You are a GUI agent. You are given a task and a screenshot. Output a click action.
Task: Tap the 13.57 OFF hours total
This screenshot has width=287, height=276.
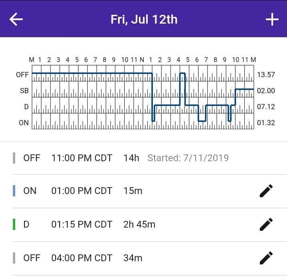pos(266,75)
